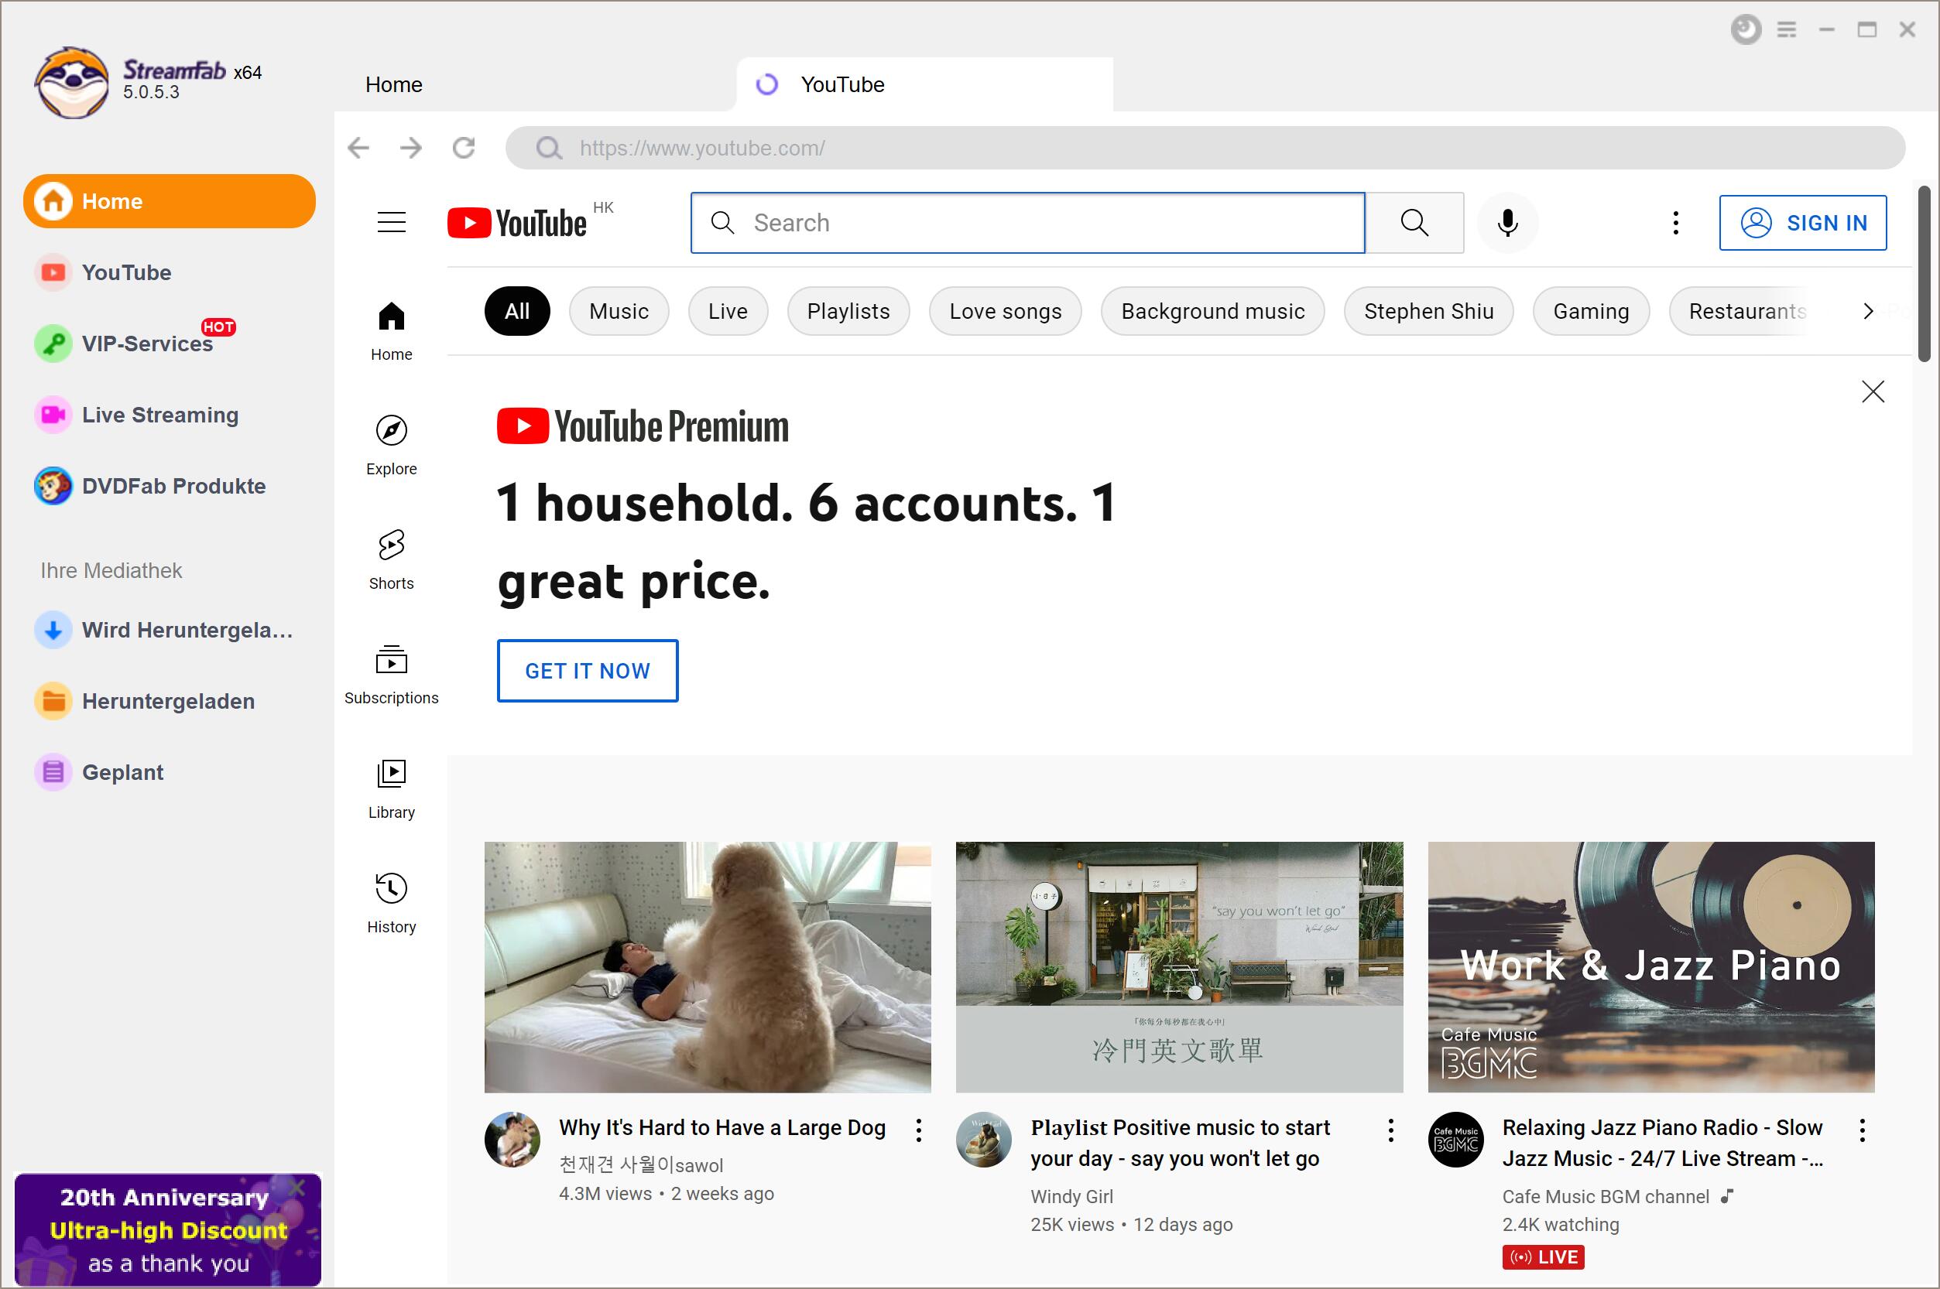Viewport: 1940px width, 1289px height.
Task: Open VIP-Services section
Action: pyautogui.click(x=146, y=344)
